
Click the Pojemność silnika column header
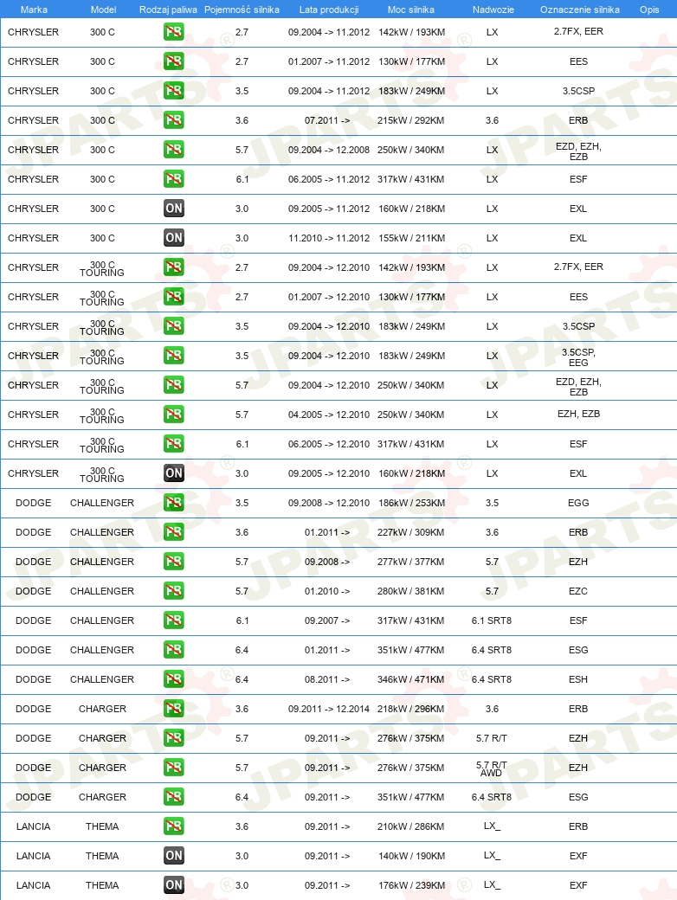pyautogui.click(x=242, y=10)
